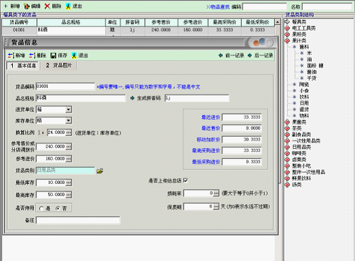Click the 货品编码 input field
355x261 pixels.
(65, 87)
